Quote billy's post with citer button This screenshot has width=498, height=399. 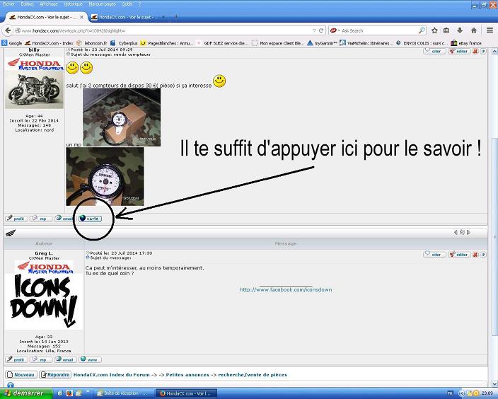click(x=434, y=51)
